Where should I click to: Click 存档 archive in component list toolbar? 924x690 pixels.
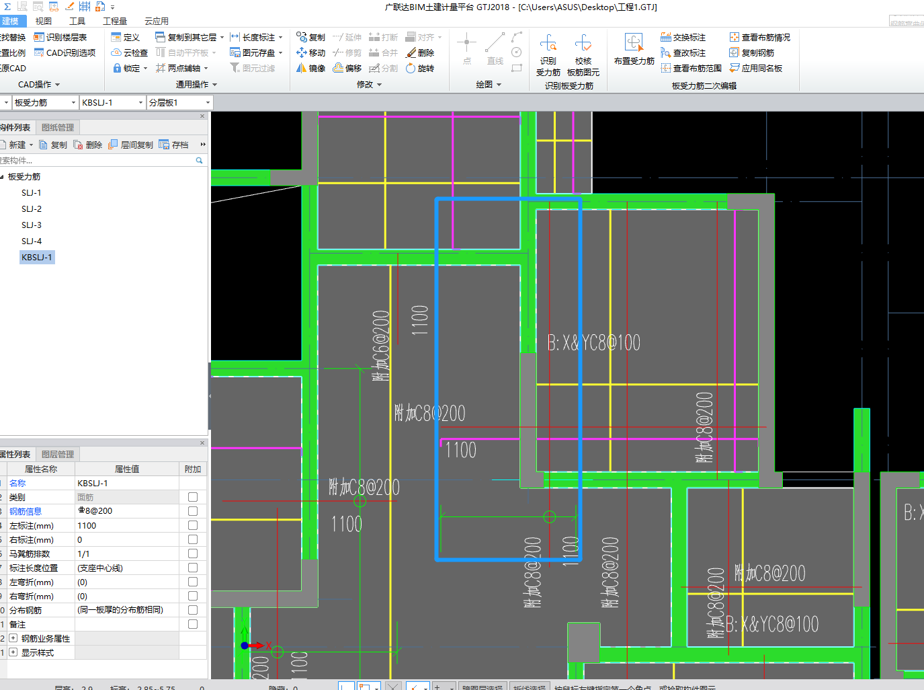pyautogui.click(x=173, y=145)
